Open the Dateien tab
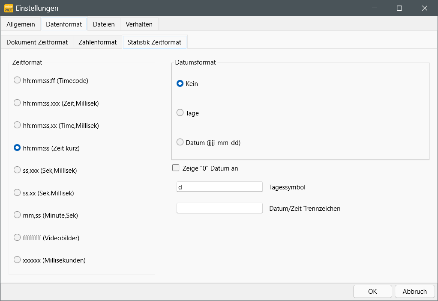The height and width of the screenshot is (301, 438). point(104,24)
